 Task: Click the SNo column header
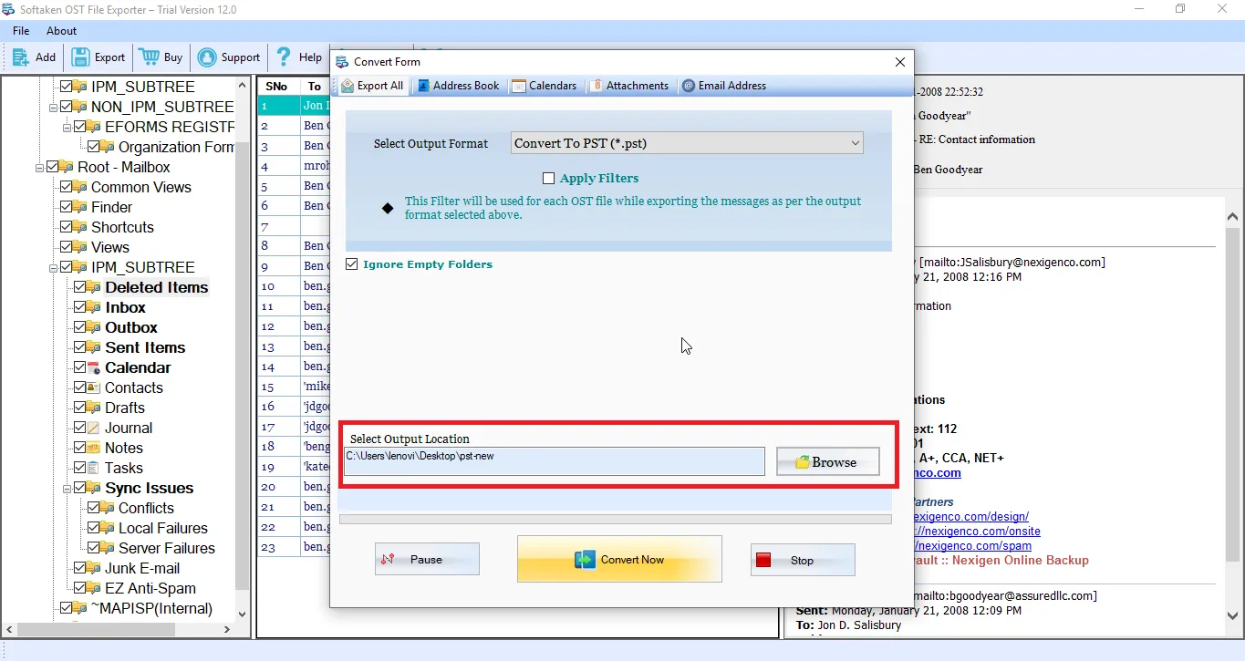pos(278,86)
